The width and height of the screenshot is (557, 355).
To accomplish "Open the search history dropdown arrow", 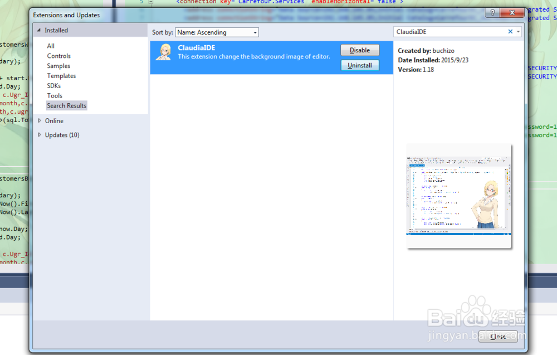I will coord(517,32).
